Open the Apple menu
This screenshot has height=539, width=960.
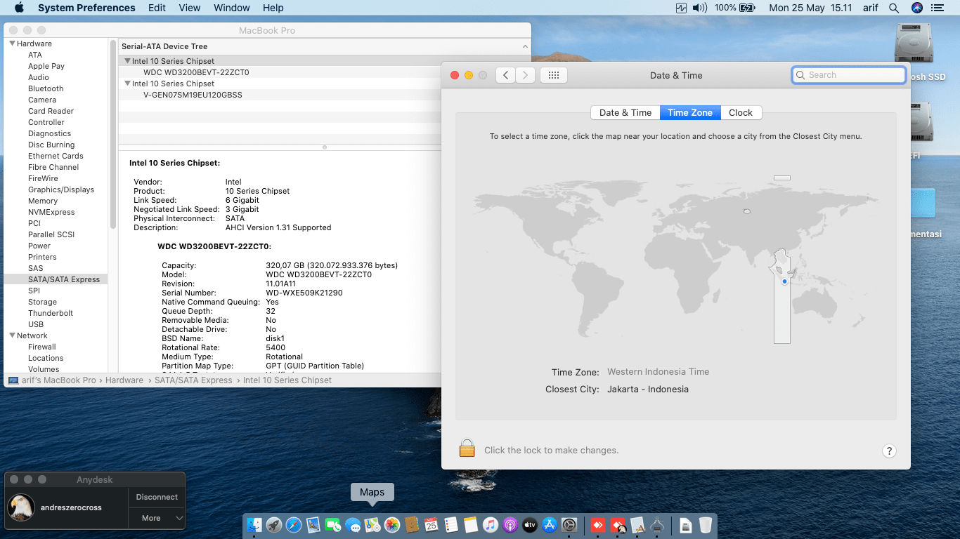click(19, 8)
